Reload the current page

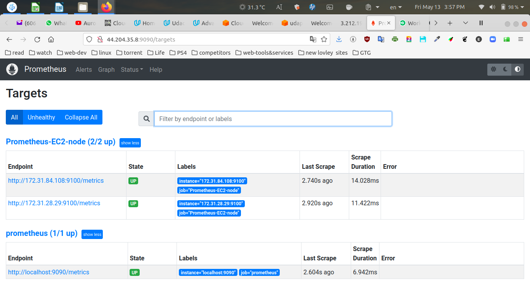click(37, 39)
